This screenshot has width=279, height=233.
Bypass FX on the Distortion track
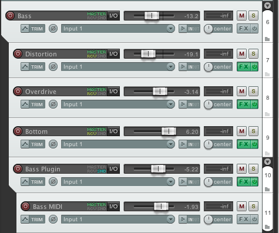[x=254, y=67]
